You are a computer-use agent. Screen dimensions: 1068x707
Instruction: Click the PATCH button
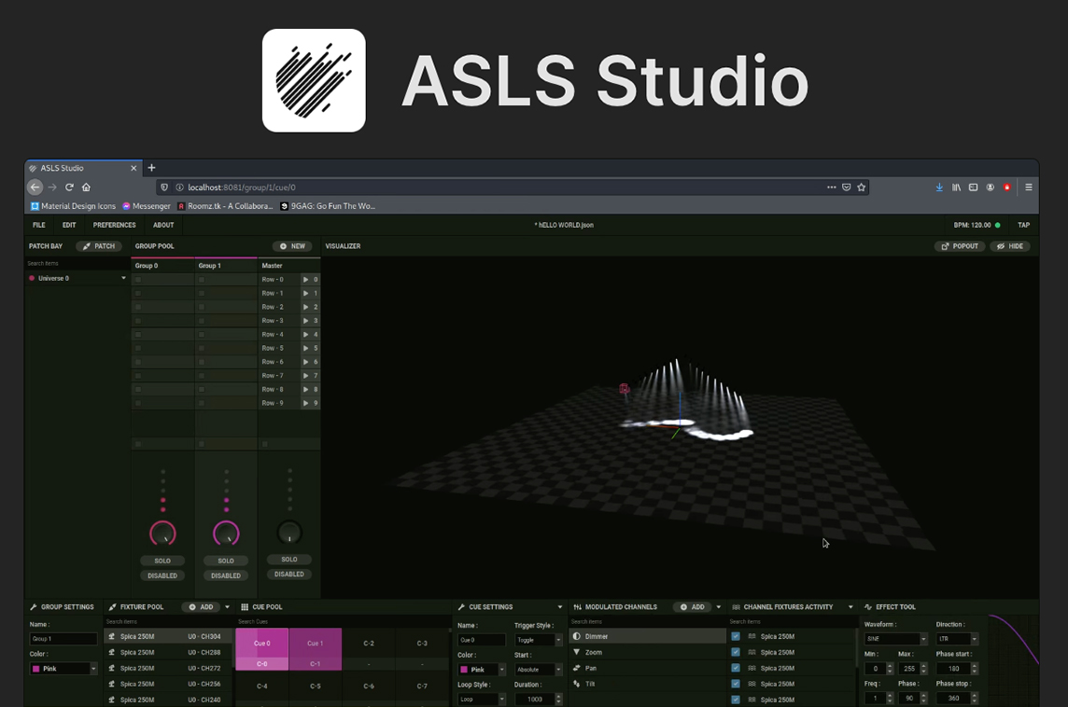click(99, 246)
